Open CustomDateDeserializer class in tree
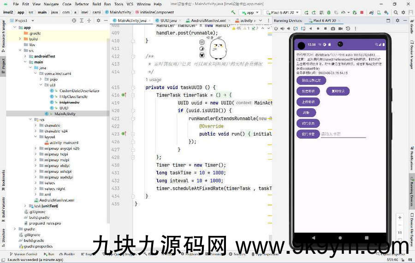415x263 pixels. pyautogui.click(x=79, y=91)
